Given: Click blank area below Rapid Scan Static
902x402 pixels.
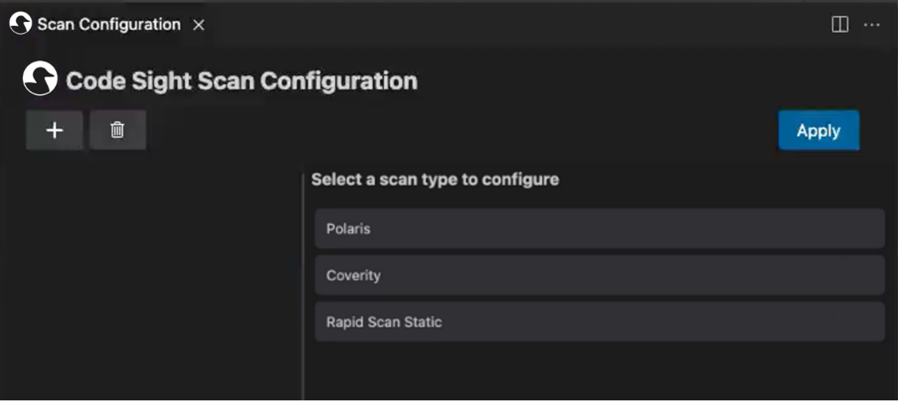Looking at the screenshot, I should pos(599,370).
